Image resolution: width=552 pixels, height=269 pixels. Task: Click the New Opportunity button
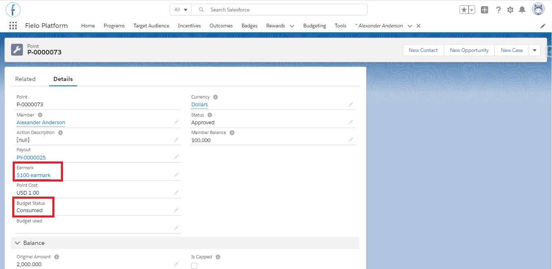pyautogui.click(x=469, y=50)
